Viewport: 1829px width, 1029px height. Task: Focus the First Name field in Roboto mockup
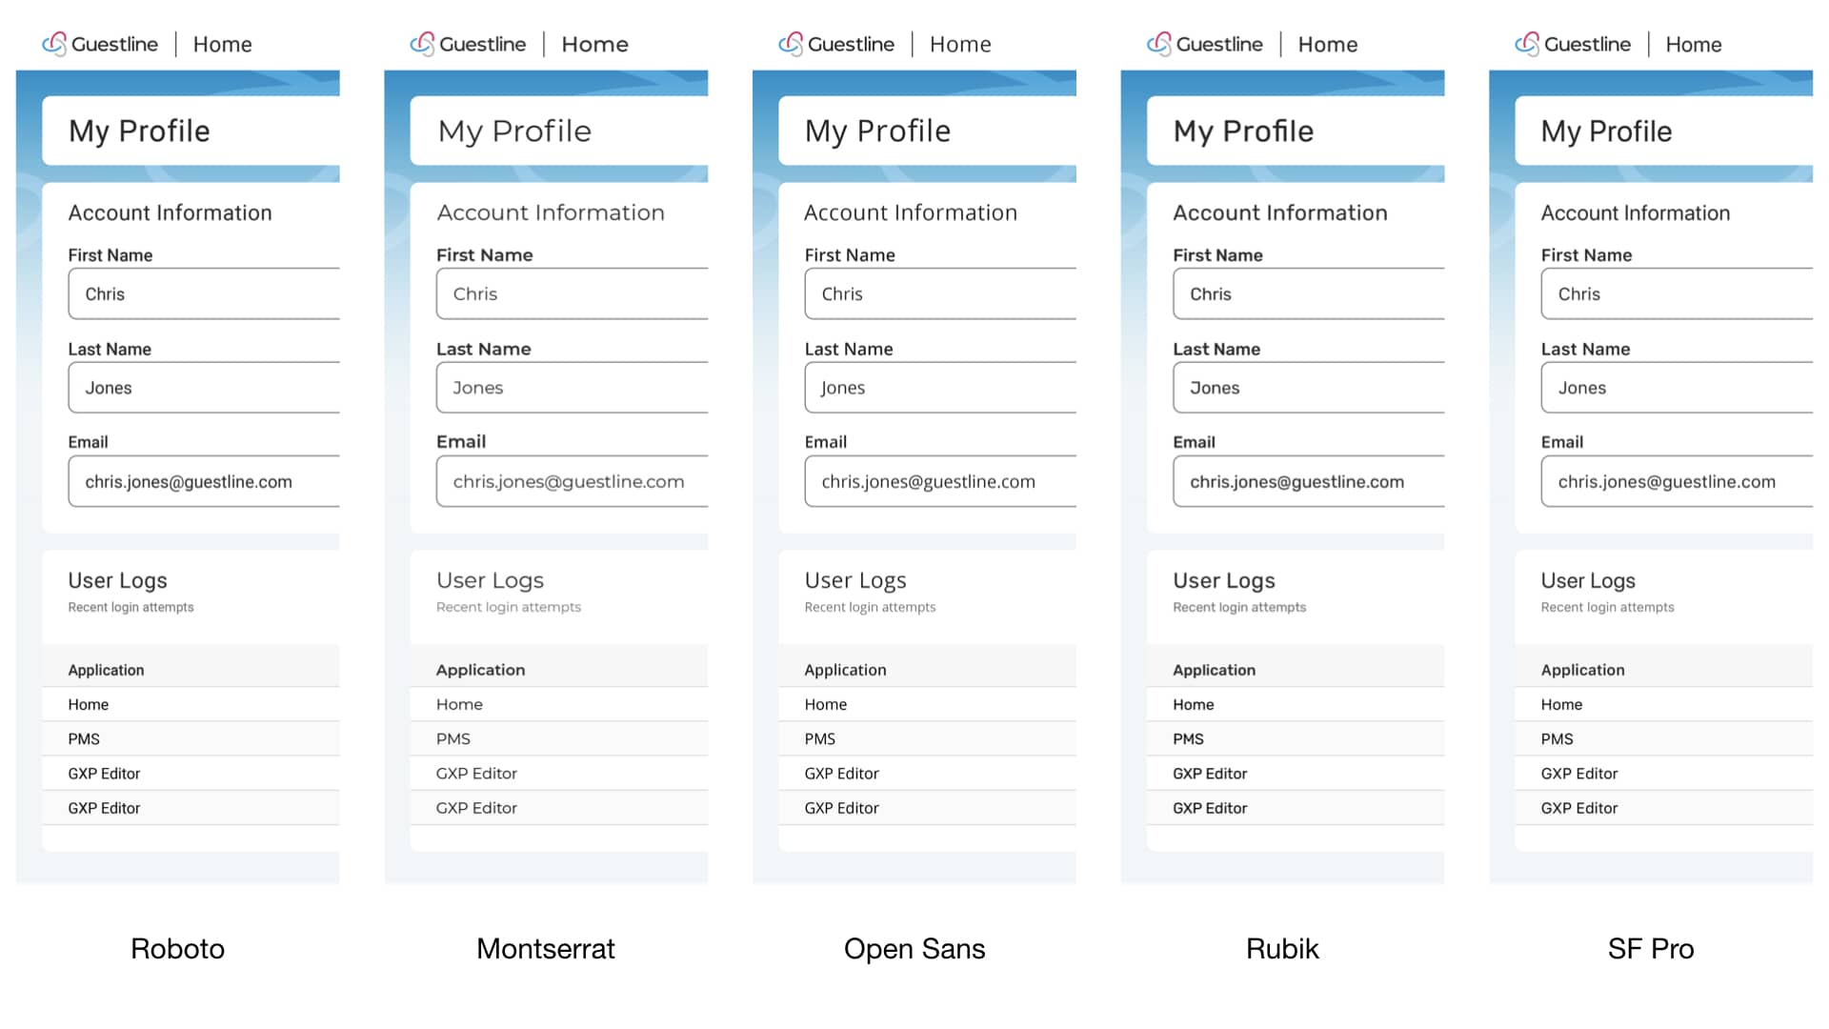[x=204, y=293]
